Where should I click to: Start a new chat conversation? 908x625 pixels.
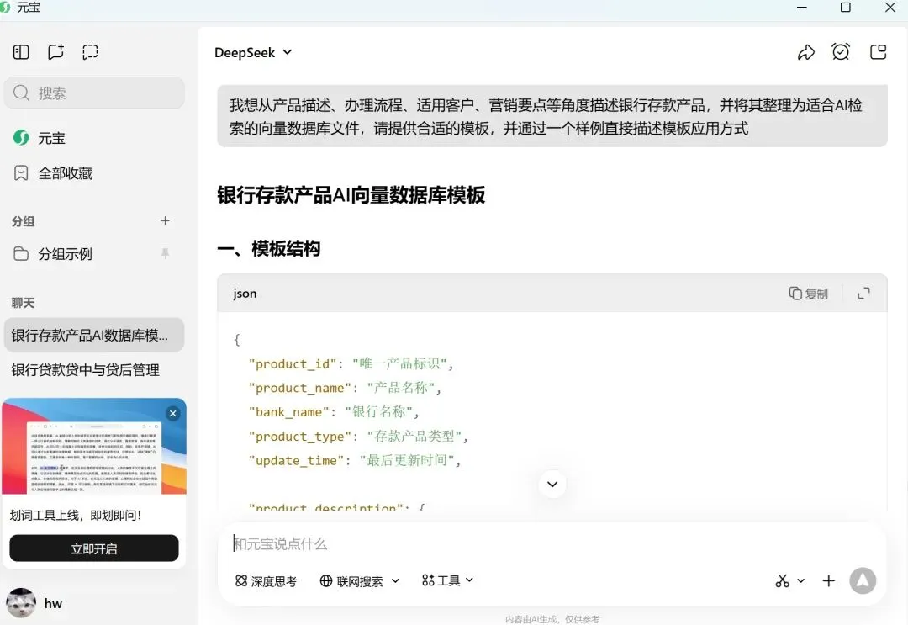click(55, 51)
